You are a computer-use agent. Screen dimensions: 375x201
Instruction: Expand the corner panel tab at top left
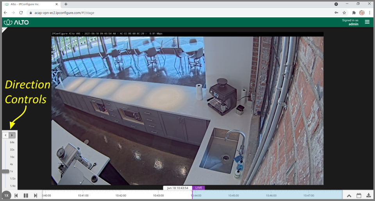coord(4,30)
